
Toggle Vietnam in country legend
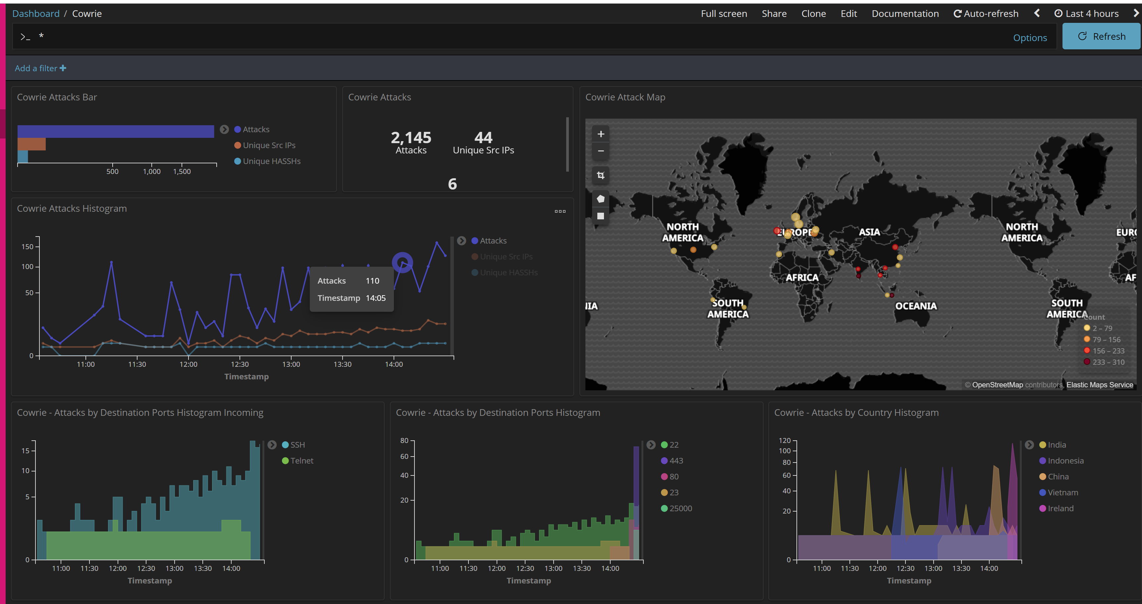point(1059,493)
